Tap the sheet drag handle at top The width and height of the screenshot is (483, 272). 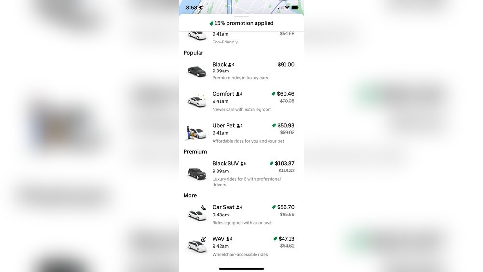click(x=241, y=17)
